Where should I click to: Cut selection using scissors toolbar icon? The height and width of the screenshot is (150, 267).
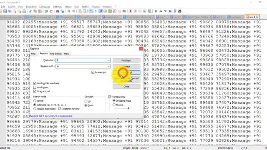[30, 11]
